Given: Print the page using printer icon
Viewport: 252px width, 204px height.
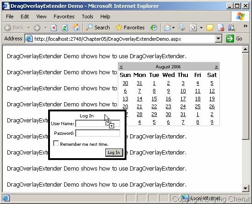Looking at the screenshot, I should [x=182, y=28].
